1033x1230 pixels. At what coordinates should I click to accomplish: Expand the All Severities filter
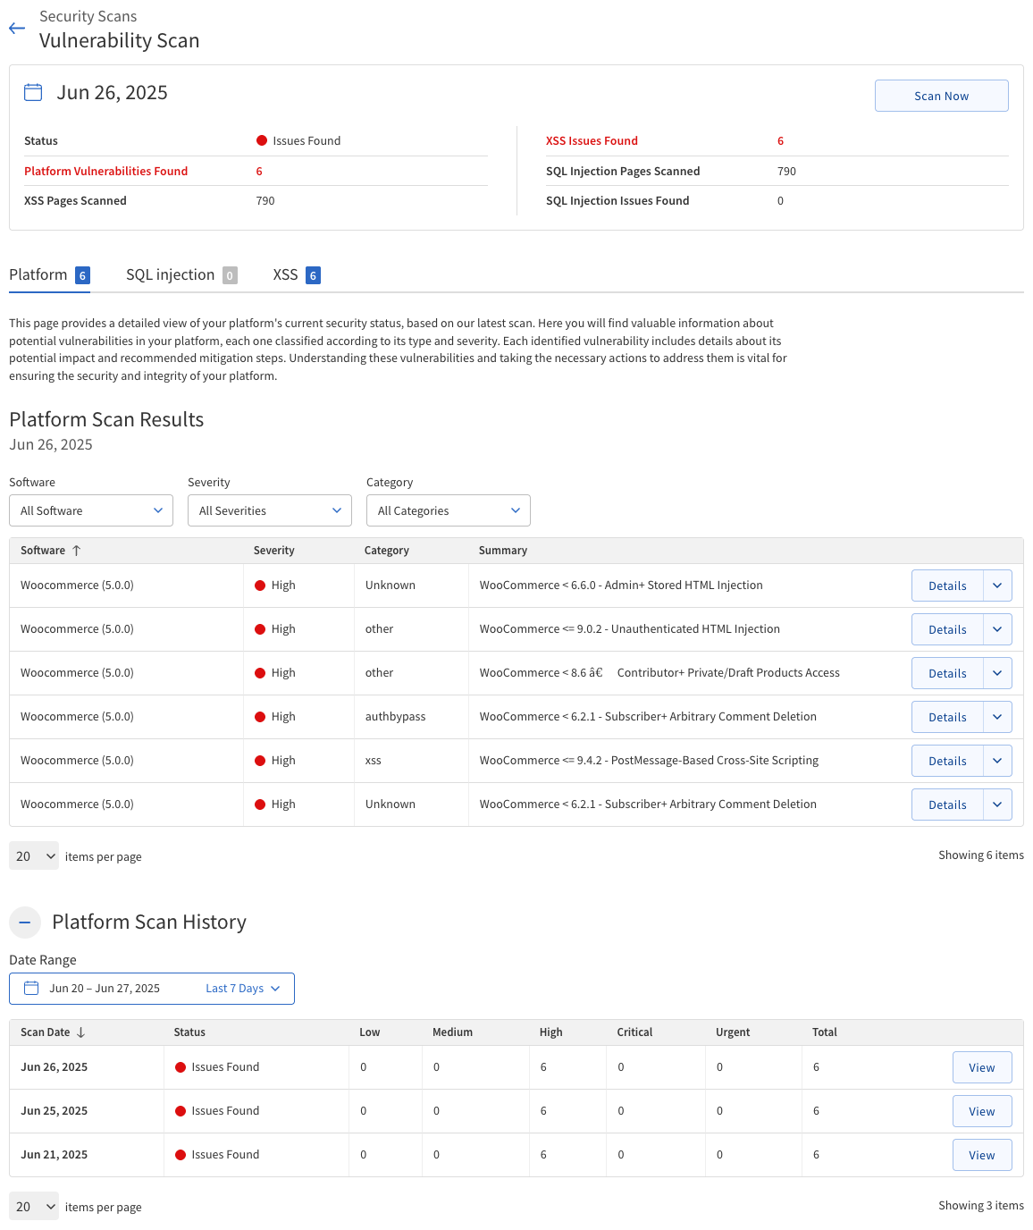270,510
